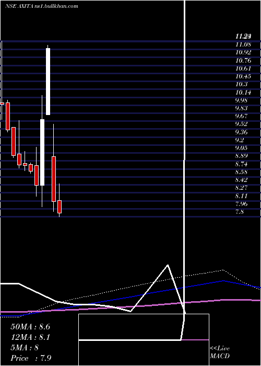Click the 5MA : 8 readout
This screenshot has width=261, height=366.
pos(25,348)
